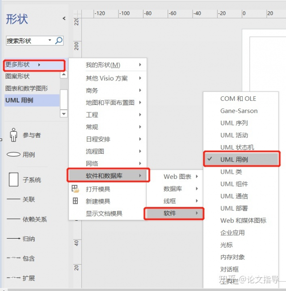Expand the 常规 submenu
286x291 pixels.
pyautogui.click(x=108, y=127)
